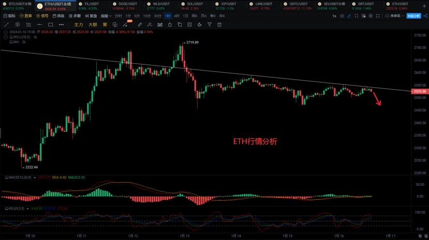Expand the 周期 period dropdown
The width and height of the screenshot is (429, 240).
click(x=106, y=16)
